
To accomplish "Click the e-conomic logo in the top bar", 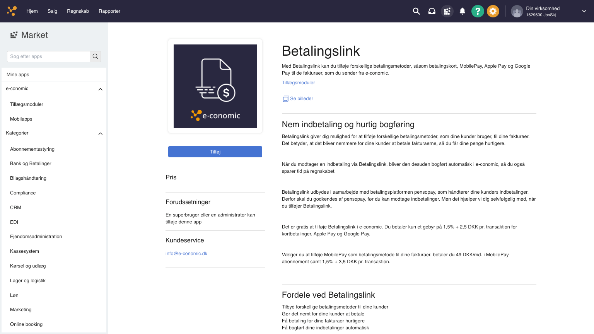I will [x=12, y=11].
